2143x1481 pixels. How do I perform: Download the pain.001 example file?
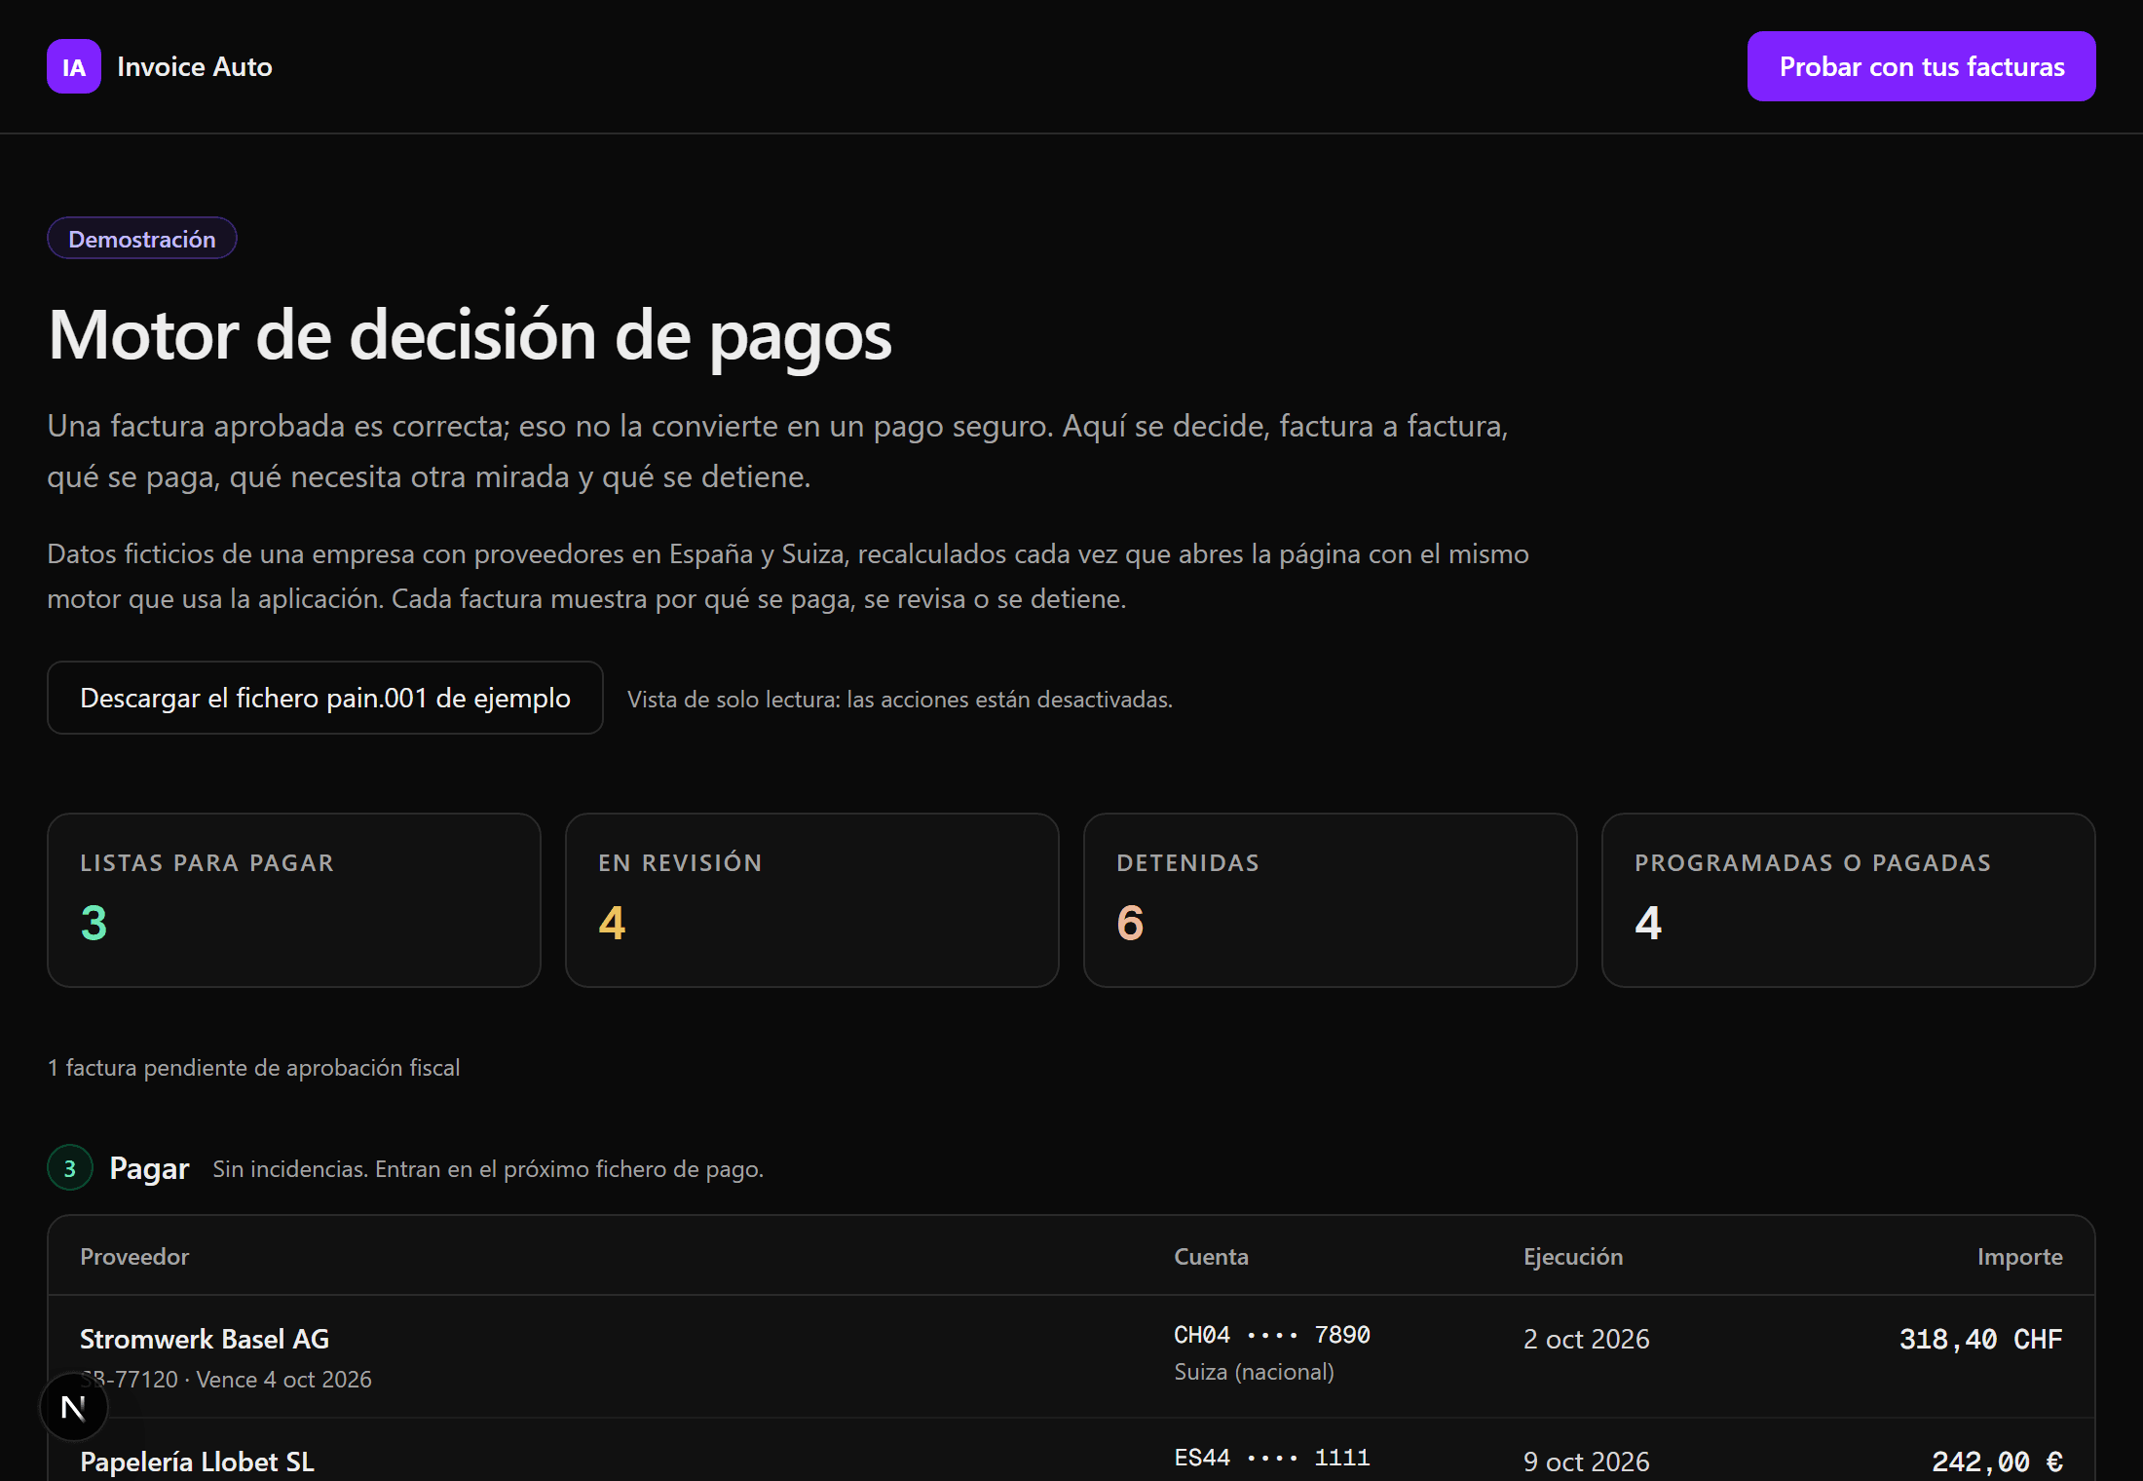click(325, 698)
